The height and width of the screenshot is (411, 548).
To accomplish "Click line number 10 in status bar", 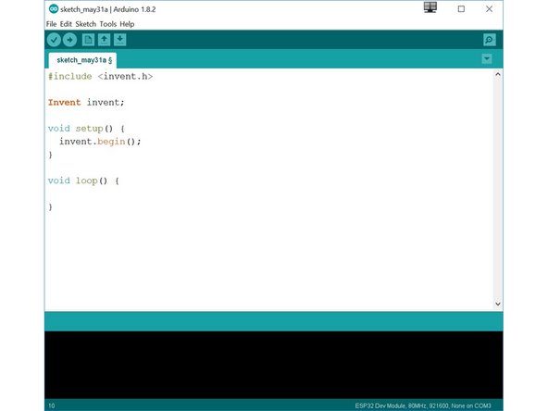I will click(x=52, y=405).
